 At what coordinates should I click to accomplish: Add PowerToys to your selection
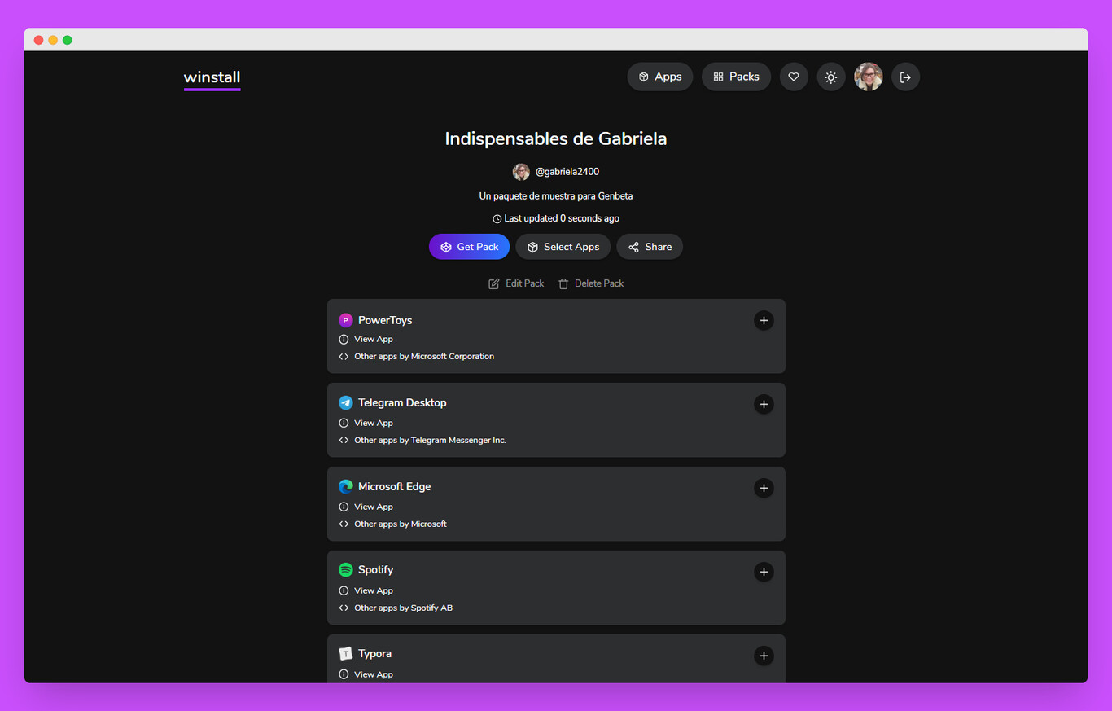click(764, 320)
